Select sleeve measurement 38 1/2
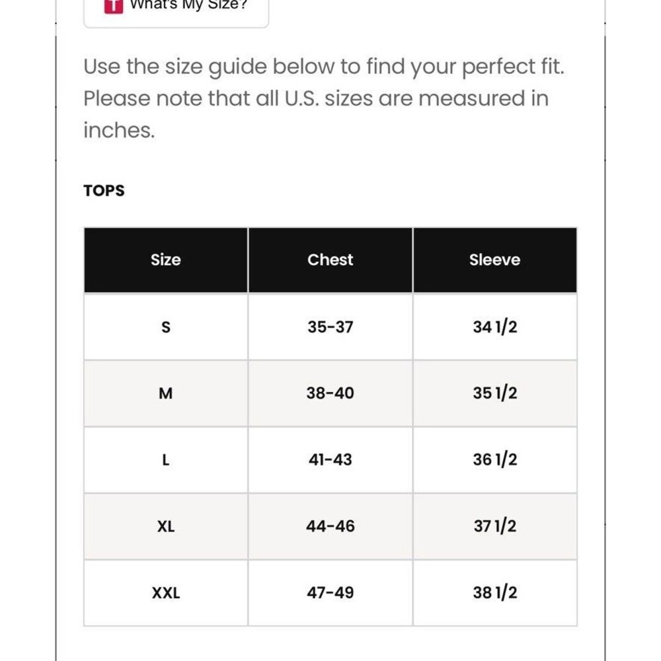The image size is (661, 661). click(x=495, y=593)
